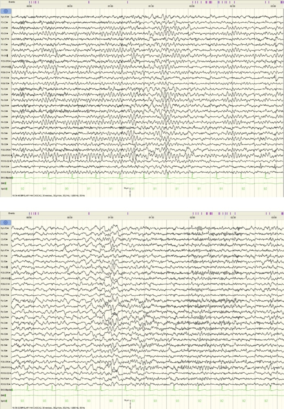
Task: Click the blue target icon in upper EEG panel
Action: click(6, 11)
